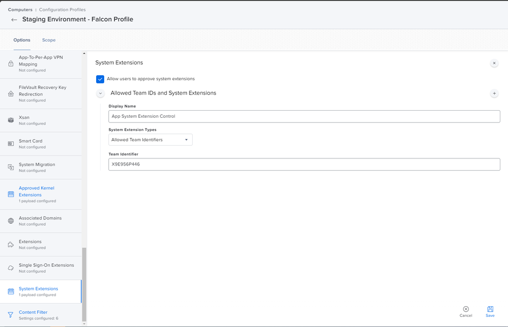Click the Cancel button label
The height and width of the screenshot is (327, 508).
click(466, 316)
